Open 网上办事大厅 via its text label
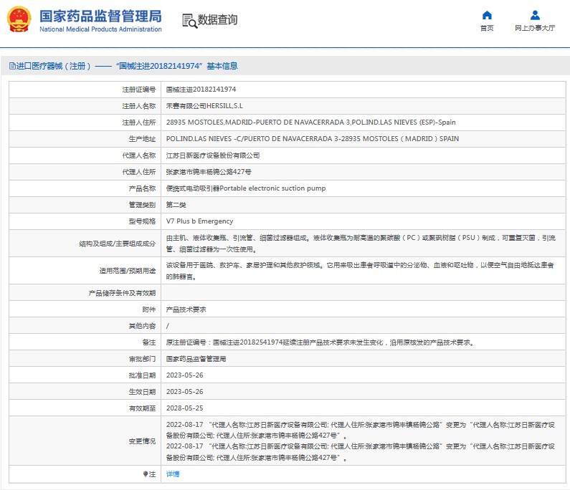Image resolution: width=570 pixels, height=490 pixels. point(535,29)
